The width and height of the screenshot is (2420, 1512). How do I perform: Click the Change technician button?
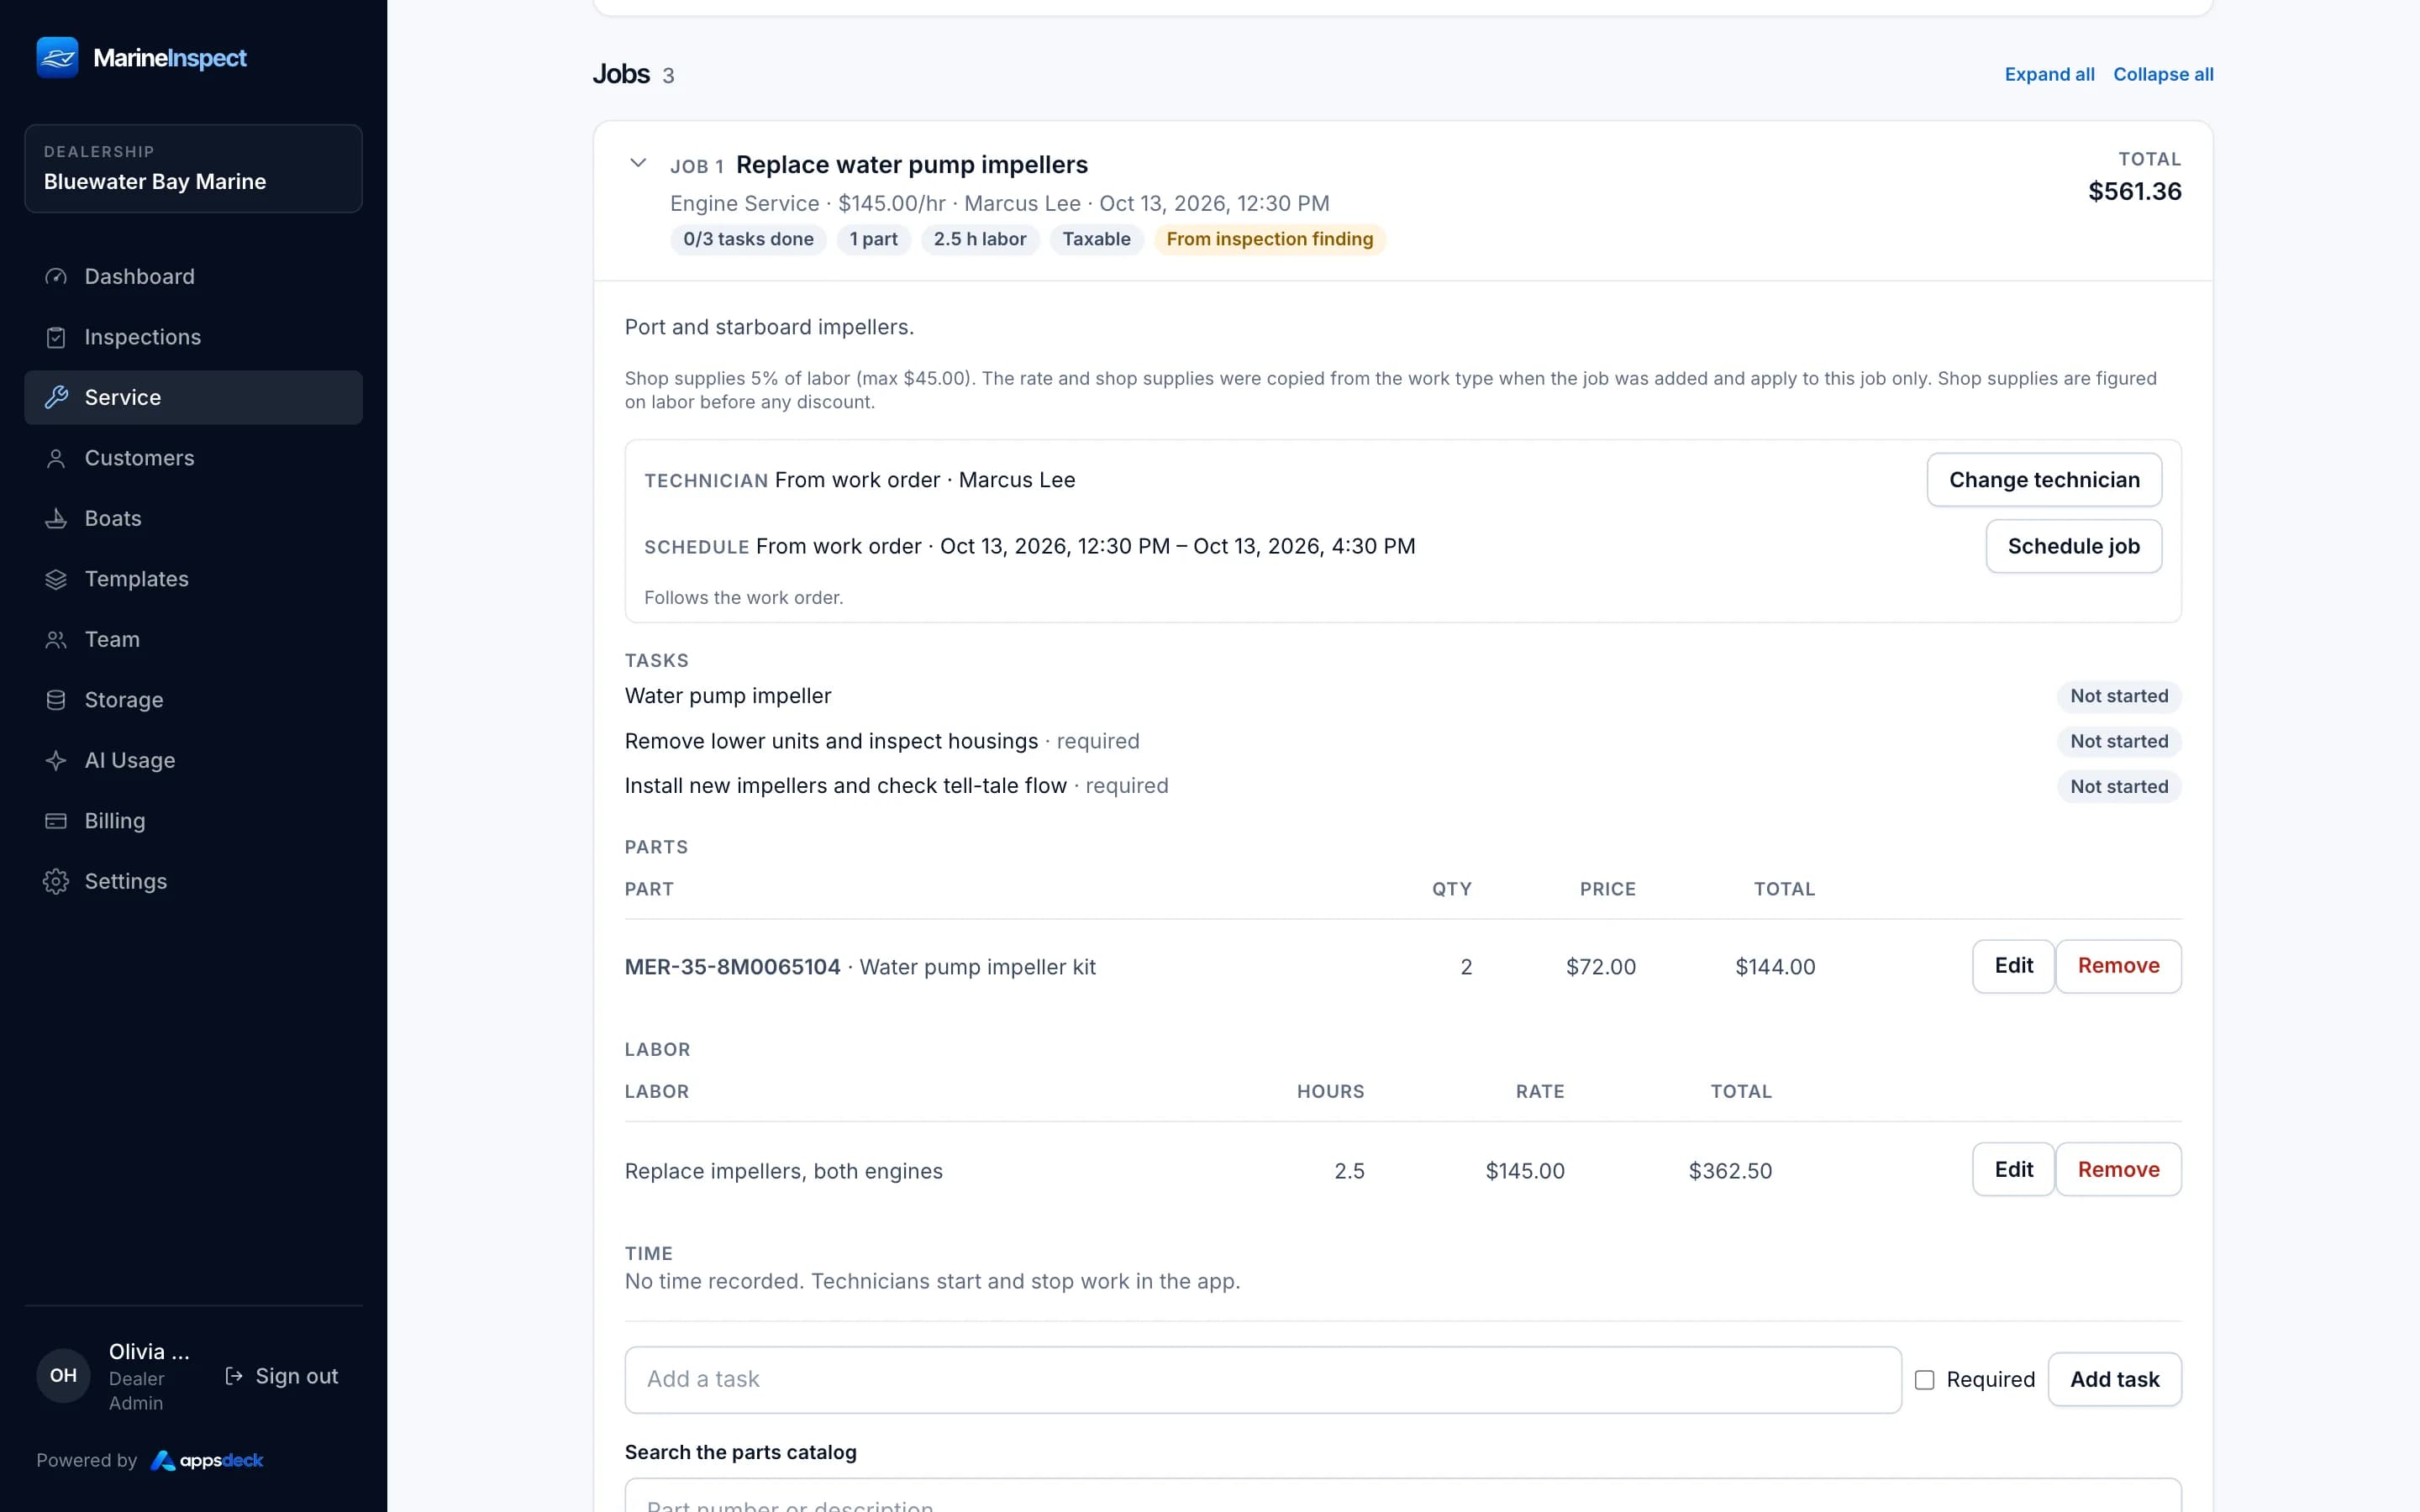coord(2044,480)
